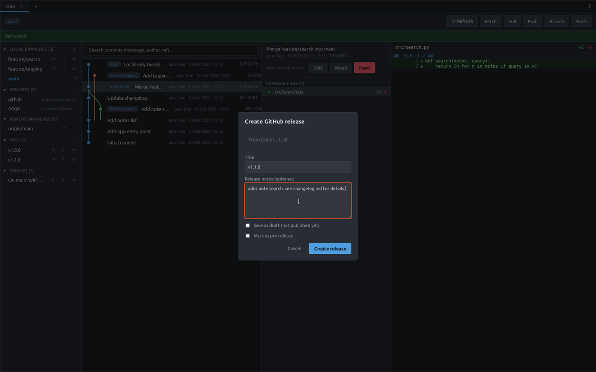Click the X icon on the stash row
This screenshot has height=372, width=596.
pyautogui.click(x=74, y=180)
